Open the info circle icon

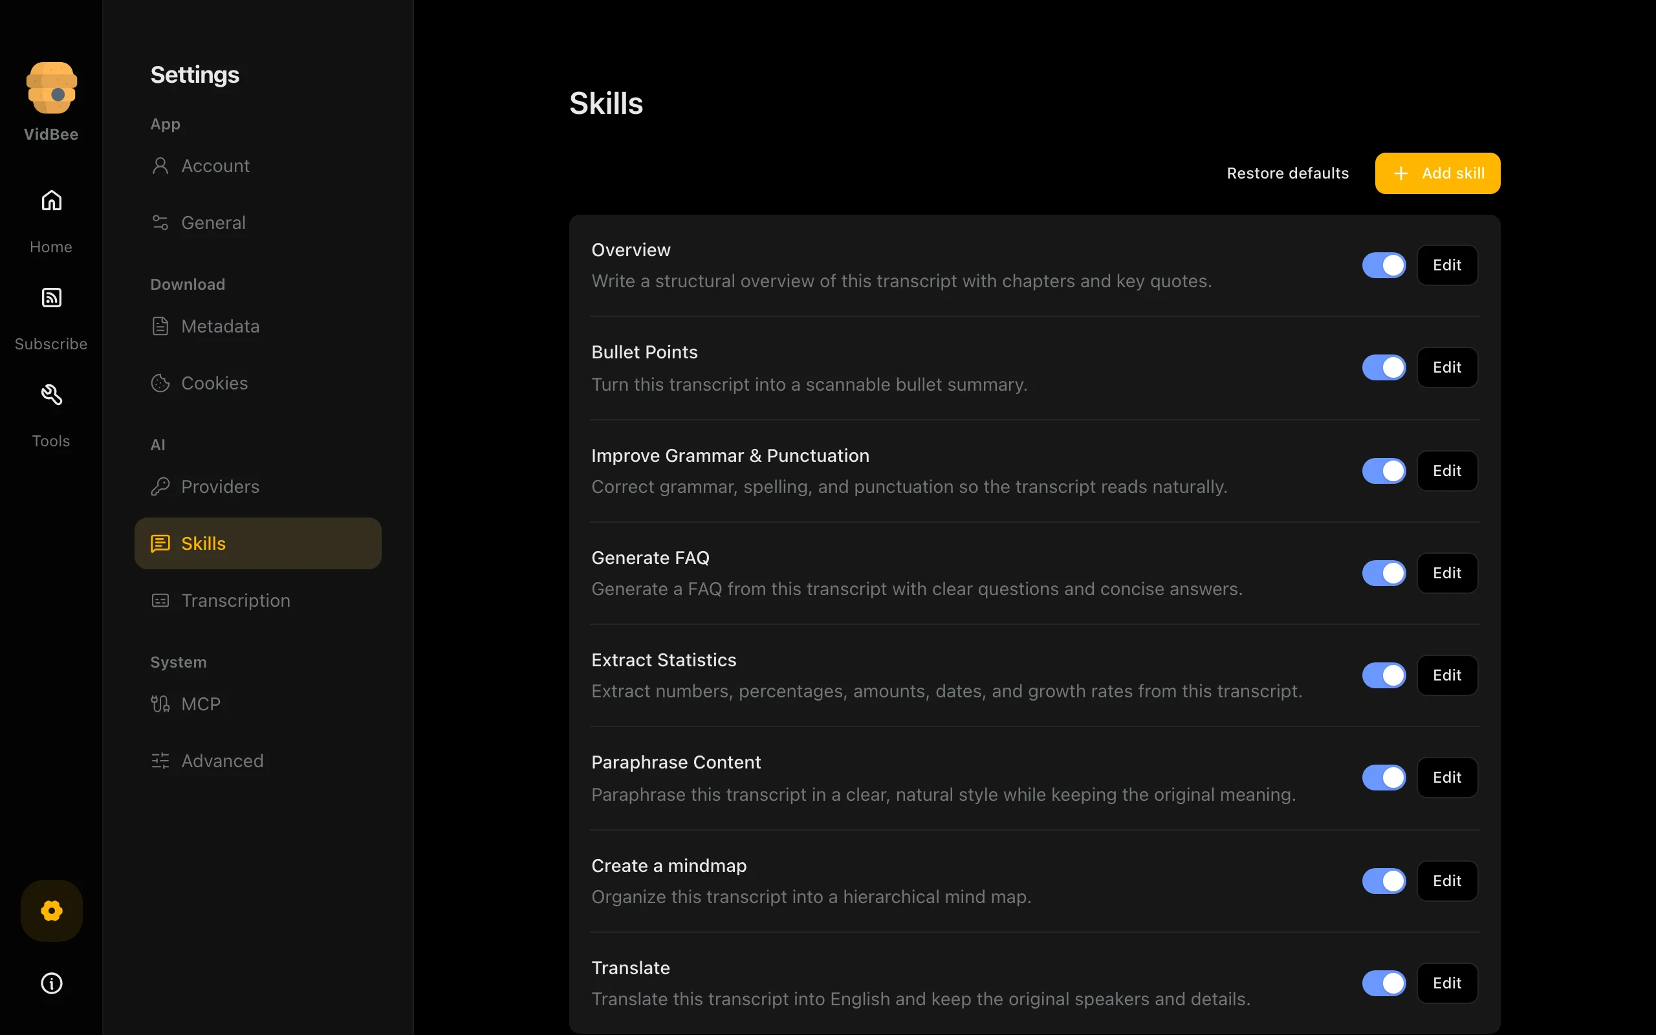51,984
